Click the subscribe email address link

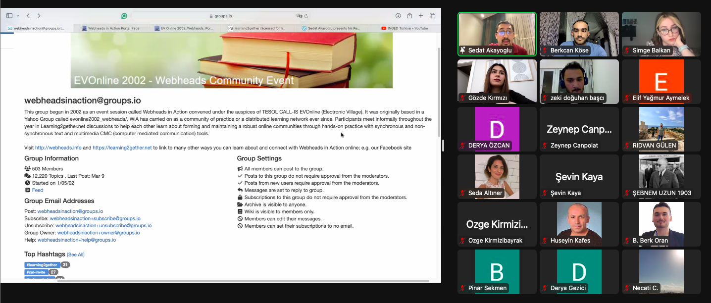pos(95,218)
